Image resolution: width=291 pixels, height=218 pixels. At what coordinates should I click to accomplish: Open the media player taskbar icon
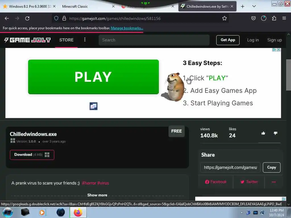(42, 212)
